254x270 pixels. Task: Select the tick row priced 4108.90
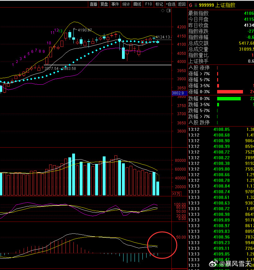tap(221, 141)
